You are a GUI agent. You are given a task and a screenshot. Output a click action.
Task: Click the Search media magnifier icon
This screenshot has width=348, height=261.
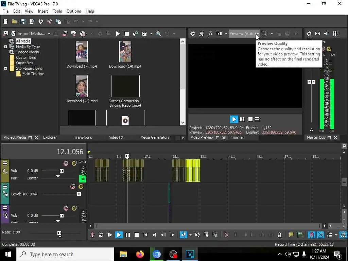click(158, 34)
